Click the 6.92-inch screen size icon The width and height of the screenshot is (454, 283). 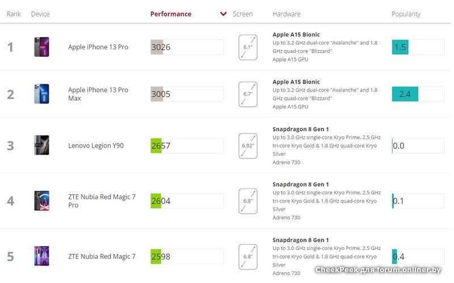click(x=248, y=145)
